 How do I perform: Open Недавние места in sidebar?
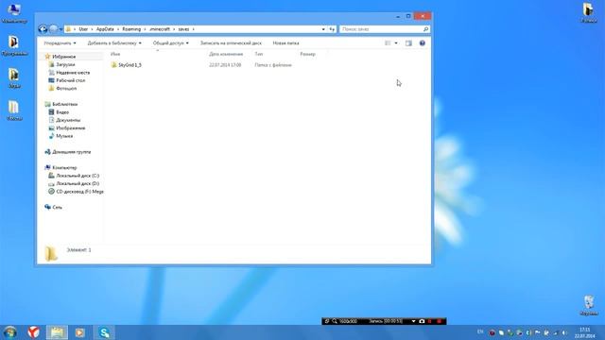click(x=73, y=73)
